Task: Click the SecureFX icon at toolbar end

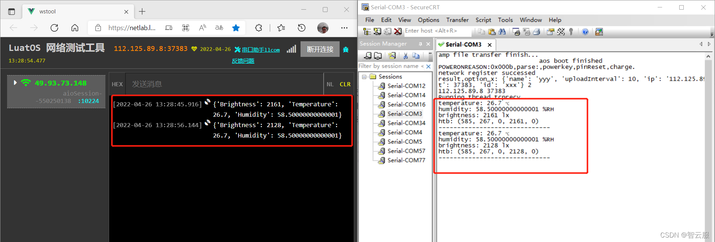Action: pyautogui.click(x=599, y=32)
